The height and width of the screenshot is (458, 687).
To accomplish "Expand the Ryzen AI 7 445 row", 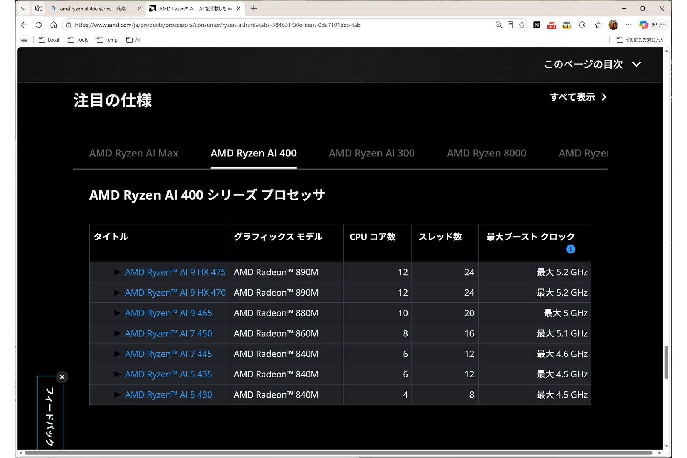I will 117,354.
